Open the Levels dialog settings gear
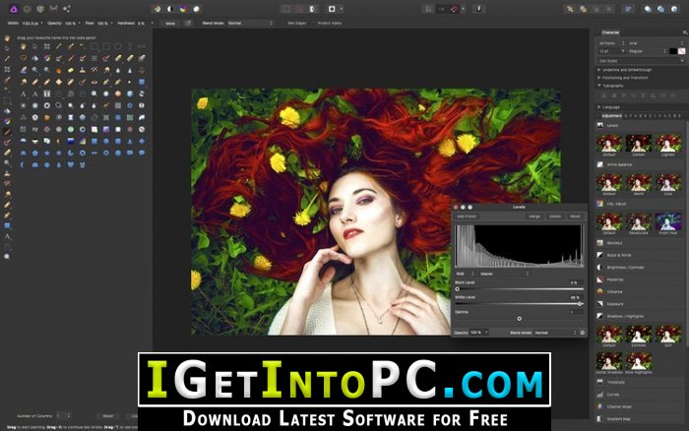 [x=583, y=333]
